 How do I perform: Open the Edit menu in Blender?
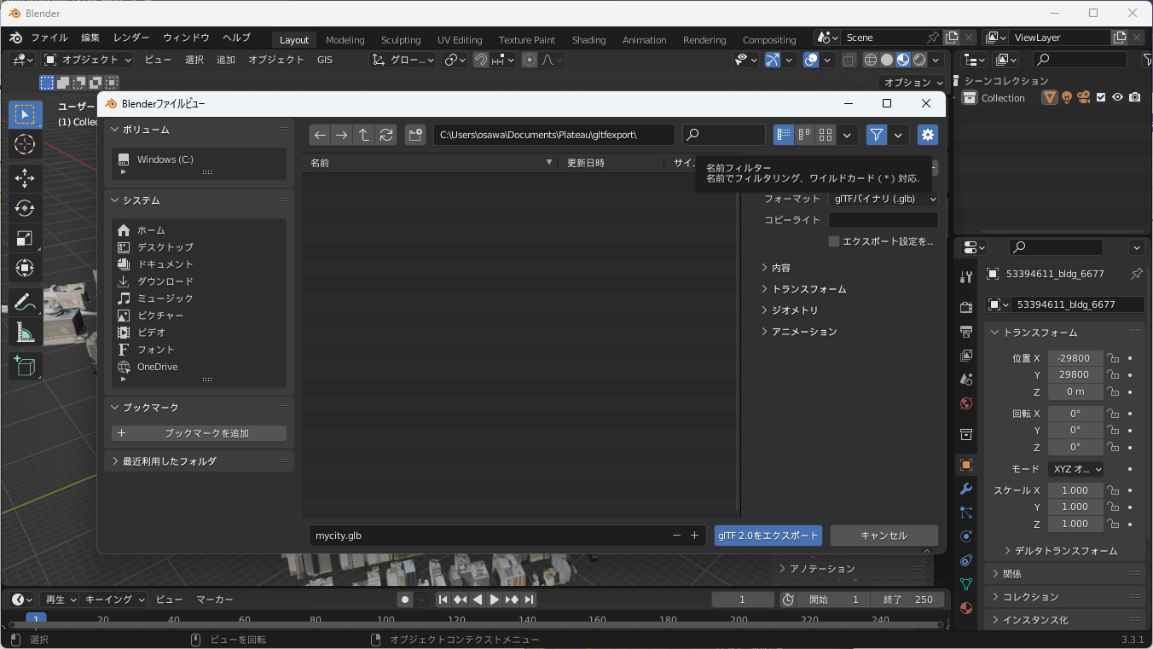[90, 38]
